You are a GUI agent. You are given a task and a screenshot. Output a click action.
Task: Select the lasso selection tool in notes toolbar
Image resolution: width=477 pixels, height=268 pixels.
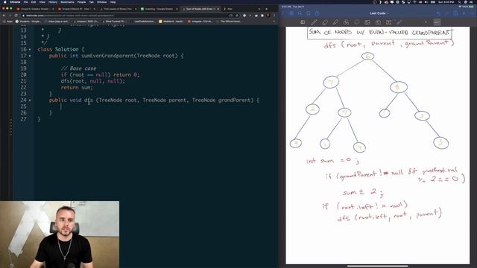coord(356,22)
